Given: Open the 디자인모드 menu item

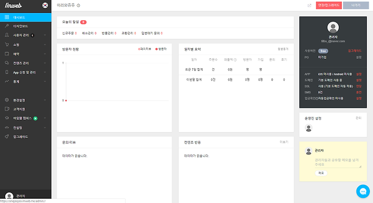Looking at the screenshot, I should pyautogui.click(x=26, y=26).
